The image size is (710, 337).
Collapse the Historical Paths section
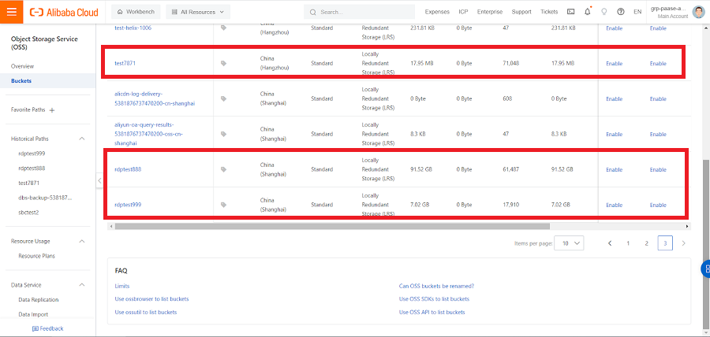pos(82,139)
